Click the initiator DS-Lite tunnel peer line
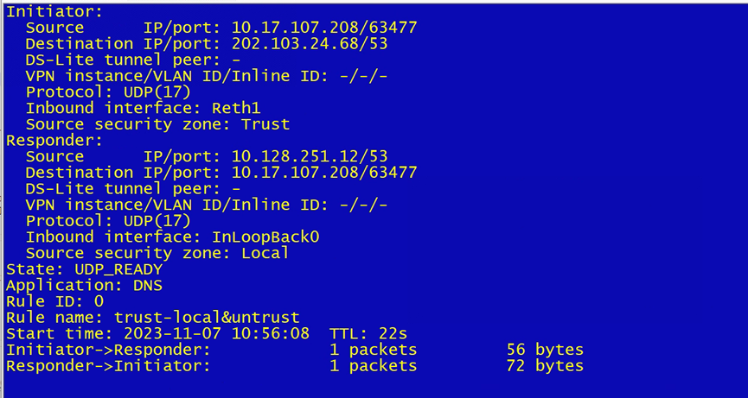Image resolution: width=748 pixels, height=398 pixels. [133, 60]
